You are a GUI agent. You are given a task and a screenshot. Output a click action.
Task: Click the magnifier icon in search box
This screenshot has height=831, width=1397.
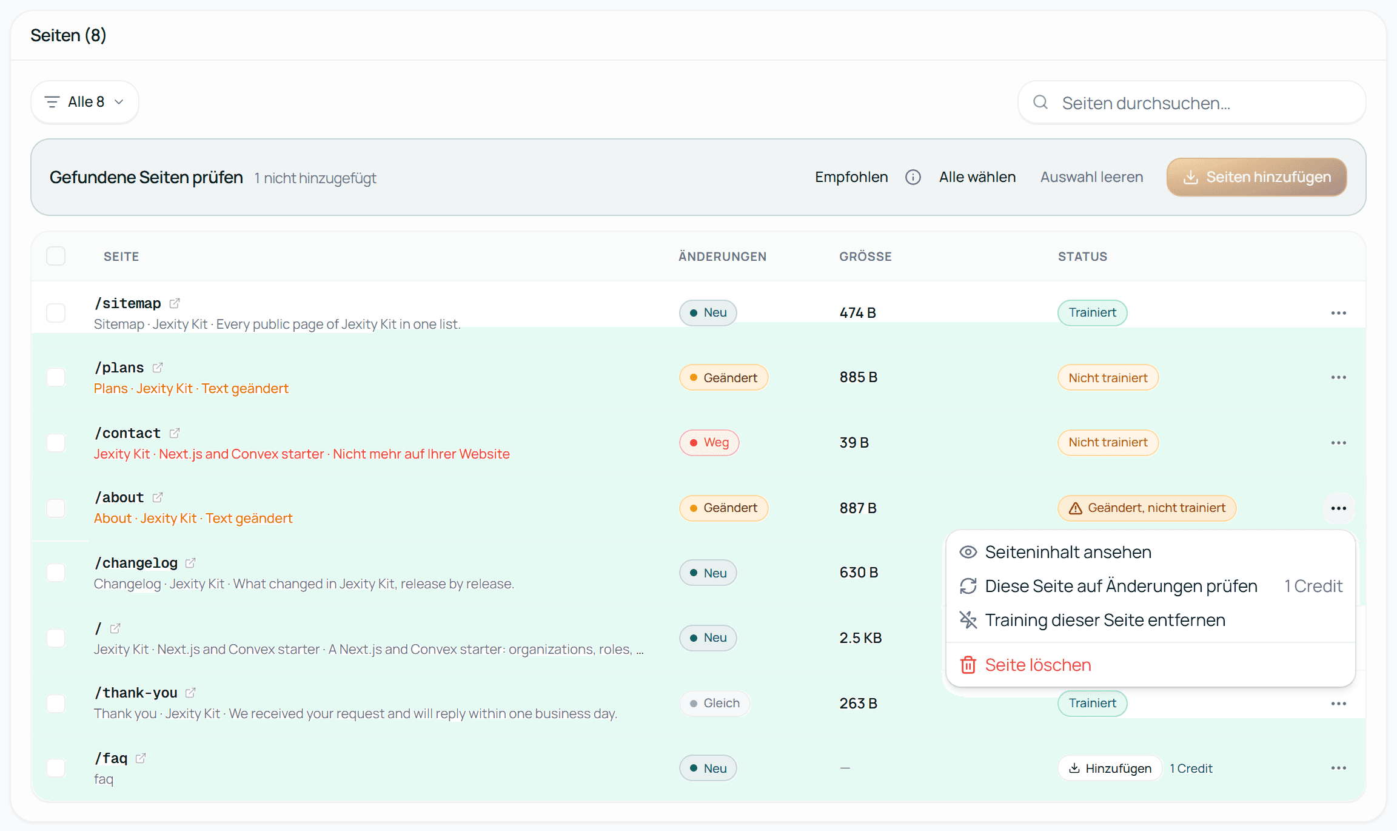pyautogui.click(x=1040, y=103)
